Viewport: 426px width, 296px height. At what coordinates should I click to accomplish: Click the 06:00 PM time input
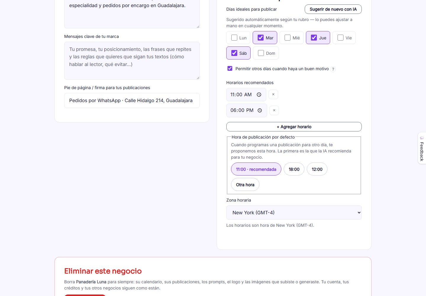(247, 110)
